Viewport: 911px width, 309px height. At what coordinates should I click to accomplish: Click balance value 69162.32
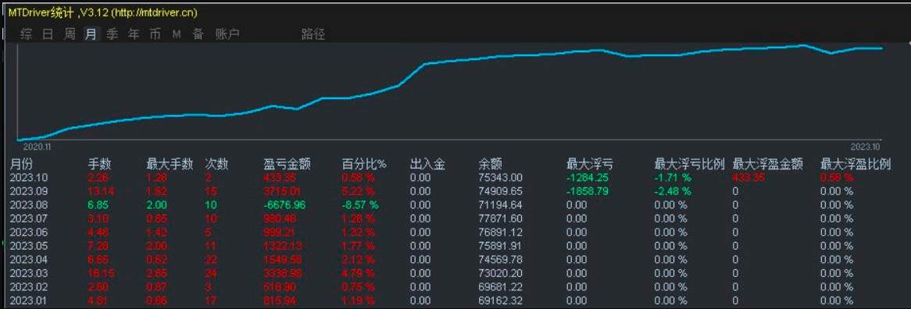(500, 300)
